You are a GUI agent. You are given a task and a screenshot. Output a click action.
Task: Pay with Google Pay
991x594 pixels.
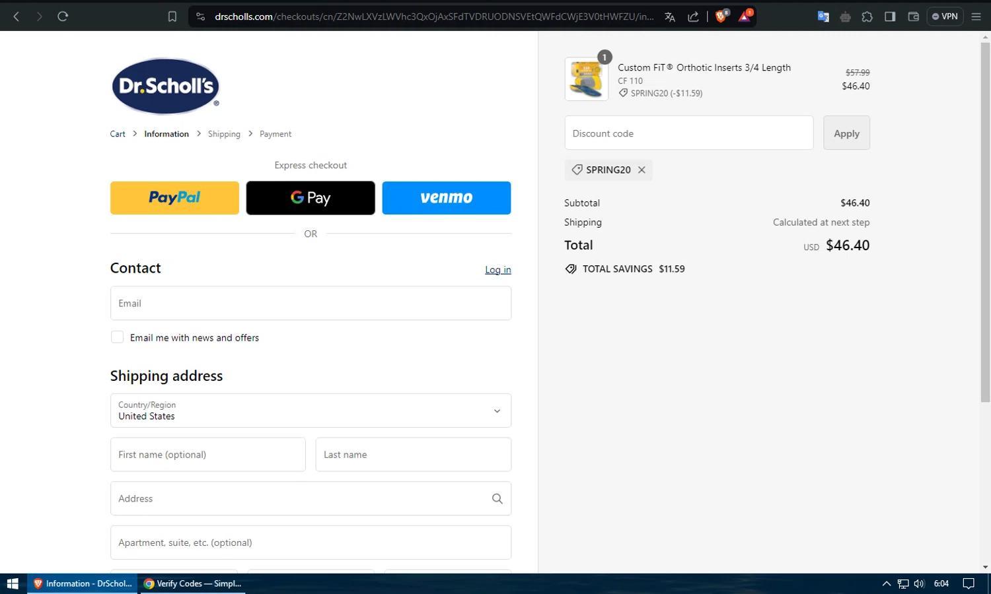pos(311,198)
